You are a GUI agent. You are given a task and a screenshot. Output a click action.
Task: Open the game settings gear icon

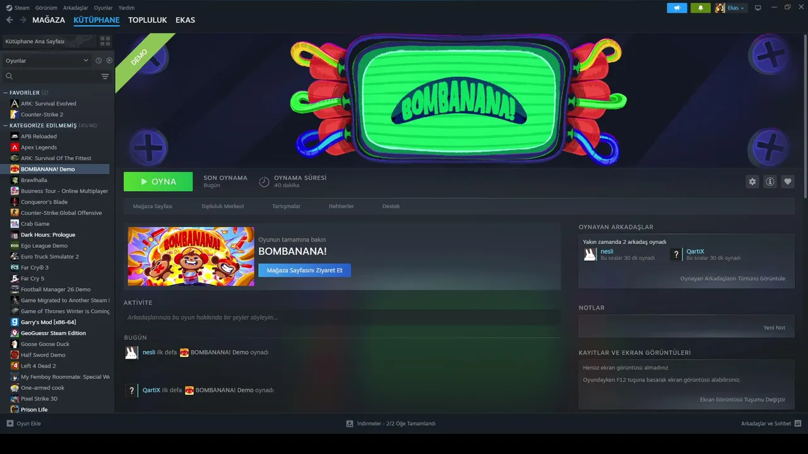click(752, 182)
